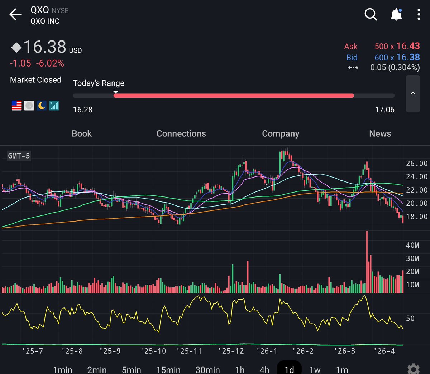Tap the Bid size 600 x
The width and height of the screenshot is (430, 374).
(384, 58)
